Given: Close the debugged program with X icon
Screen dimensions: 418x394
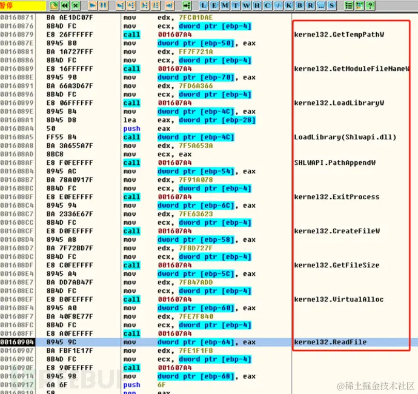Looking at the screenshot, I should [x=76, y=5].
